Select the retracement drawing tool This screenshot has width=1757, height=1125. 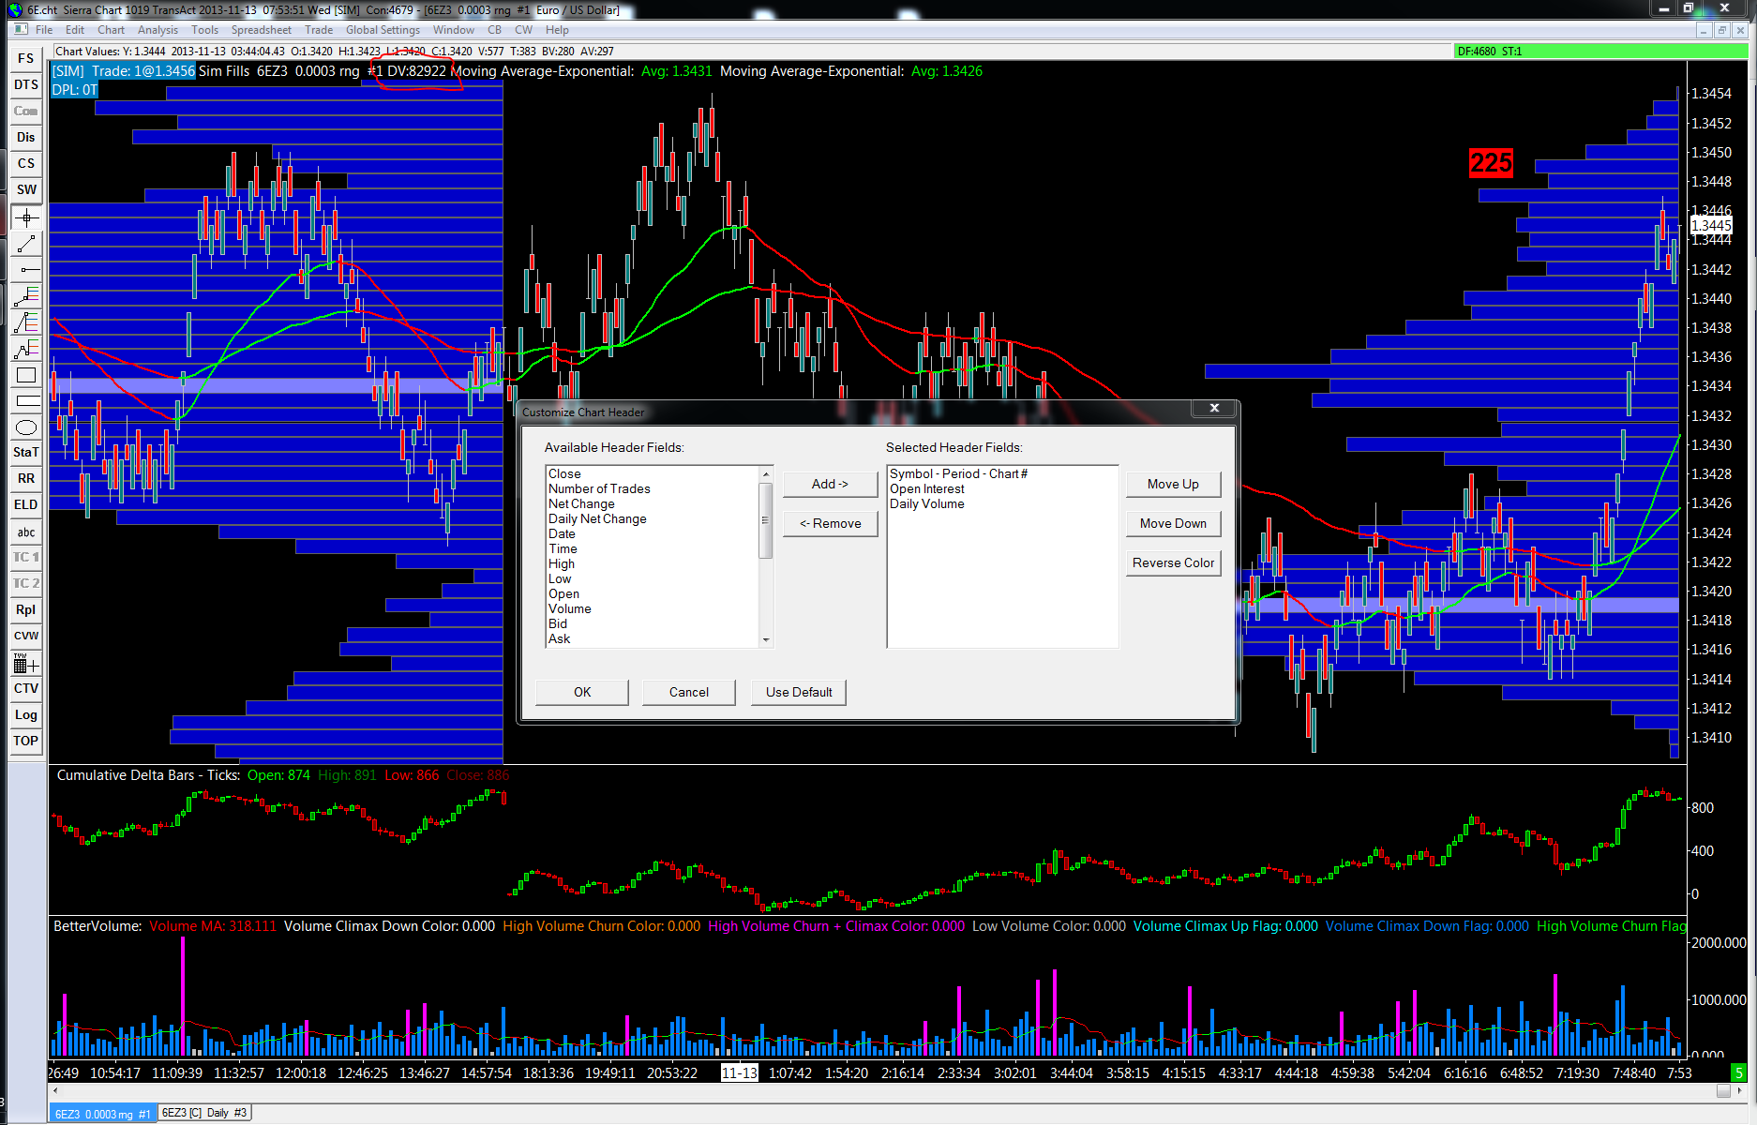click(26, 296)
